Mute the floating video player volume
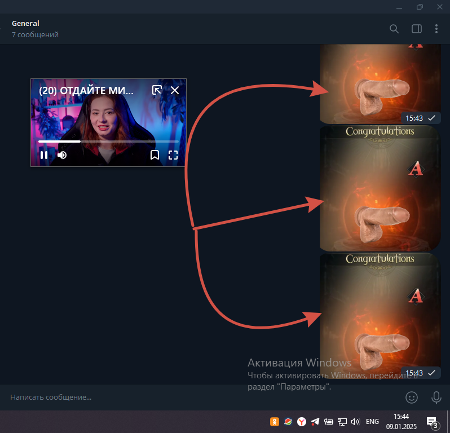The image size is (450, 433). [62, 155]
